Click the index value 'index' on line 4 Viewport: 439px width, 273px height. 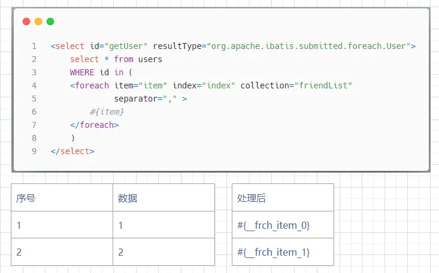219,85
